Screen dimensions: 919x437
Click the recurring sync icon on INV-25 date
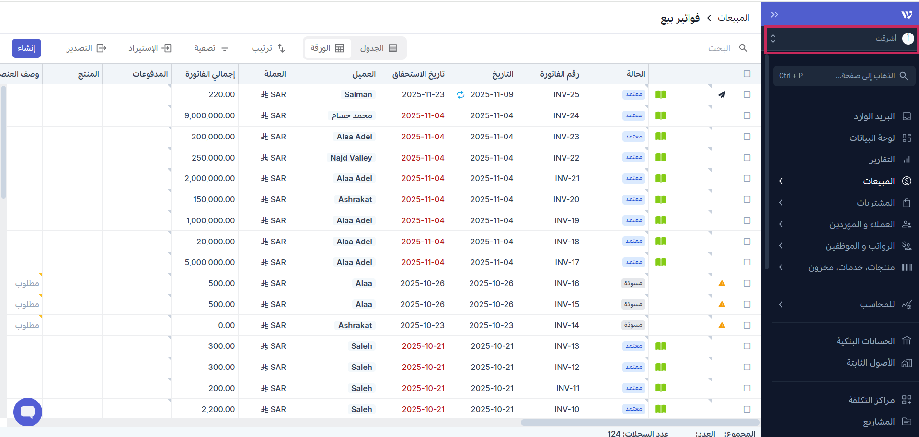tap(460, 95)
